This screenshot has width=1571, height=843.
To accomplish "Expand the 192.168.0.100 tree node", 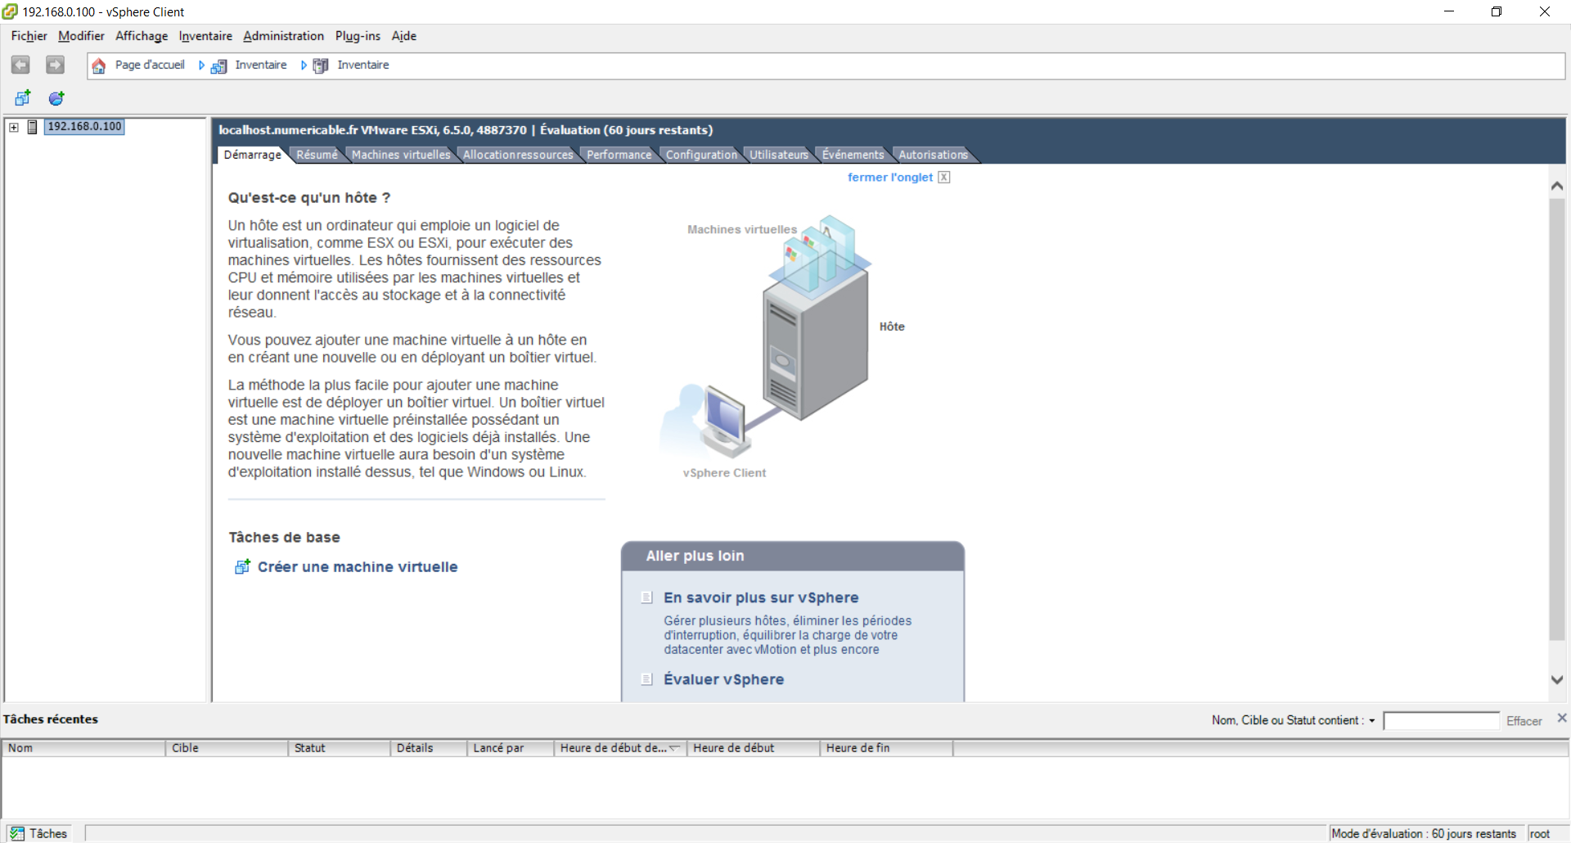I will [14, 127].
